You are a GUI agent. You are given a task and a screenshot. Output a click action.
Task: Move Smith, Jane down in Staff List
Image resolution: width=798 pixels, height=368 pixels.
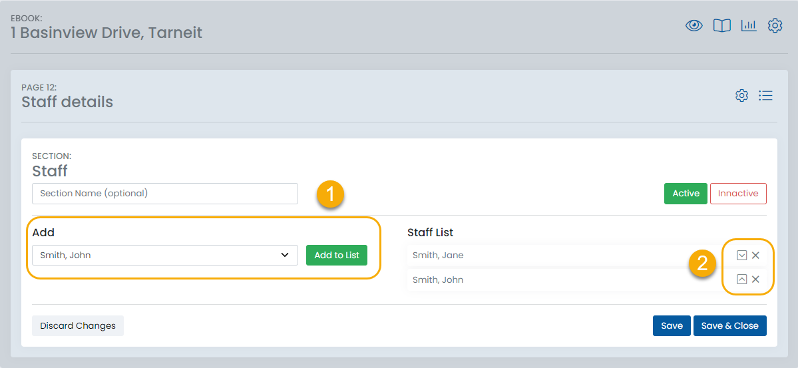742,256
